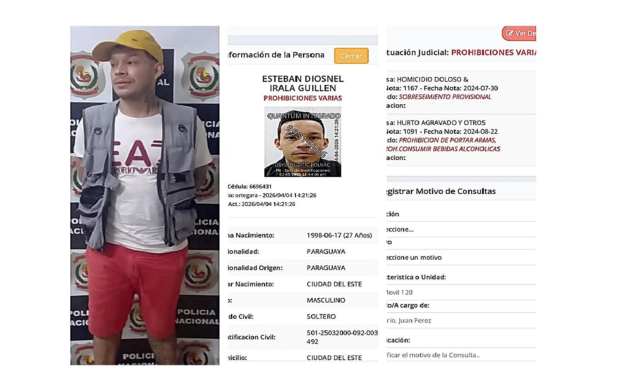Select the HOMICIDIO DOLOSO case entry
Image resolution: width=618 pixels, height=369 pixels.
pos(461,92)
